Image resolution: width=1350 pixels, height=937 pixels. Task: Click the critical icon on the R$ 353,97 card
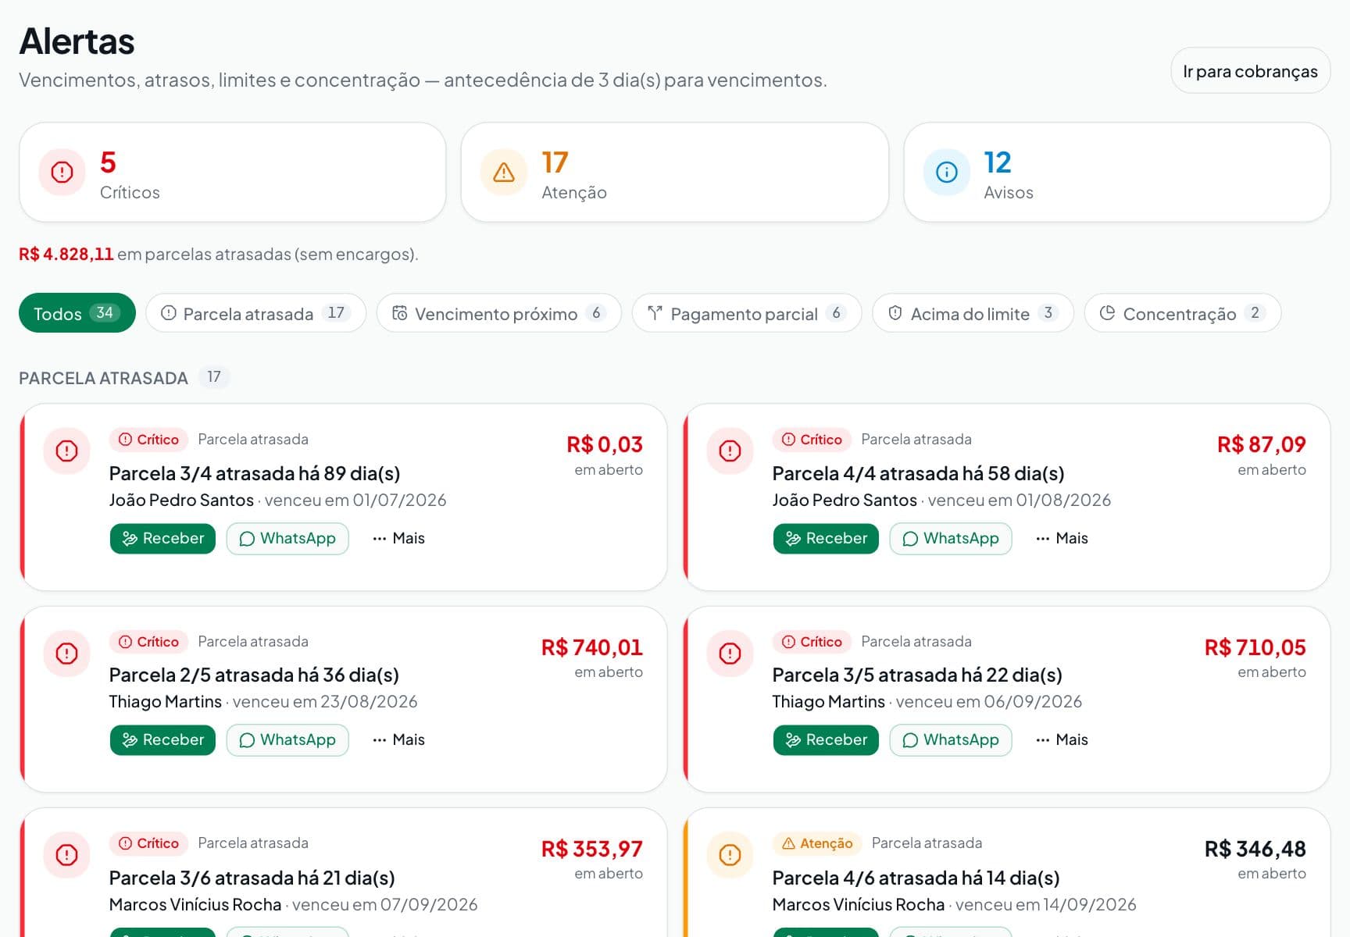pyautogui.click(x=66, y=855)
